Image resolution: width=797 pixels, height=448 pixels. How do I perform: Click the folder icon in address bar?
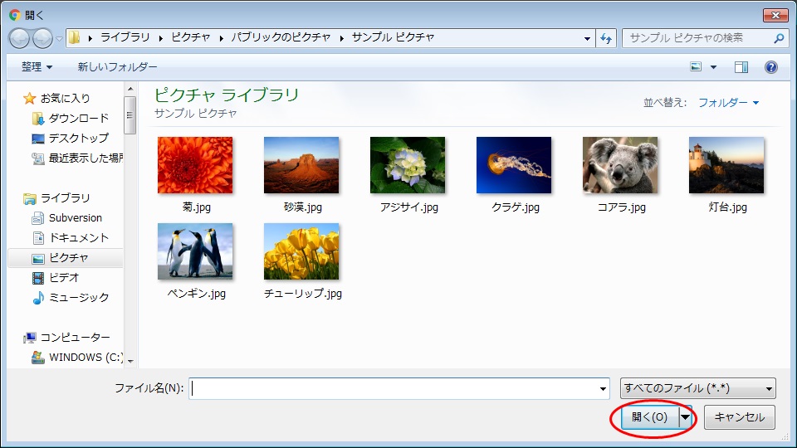tap(74, 37)
